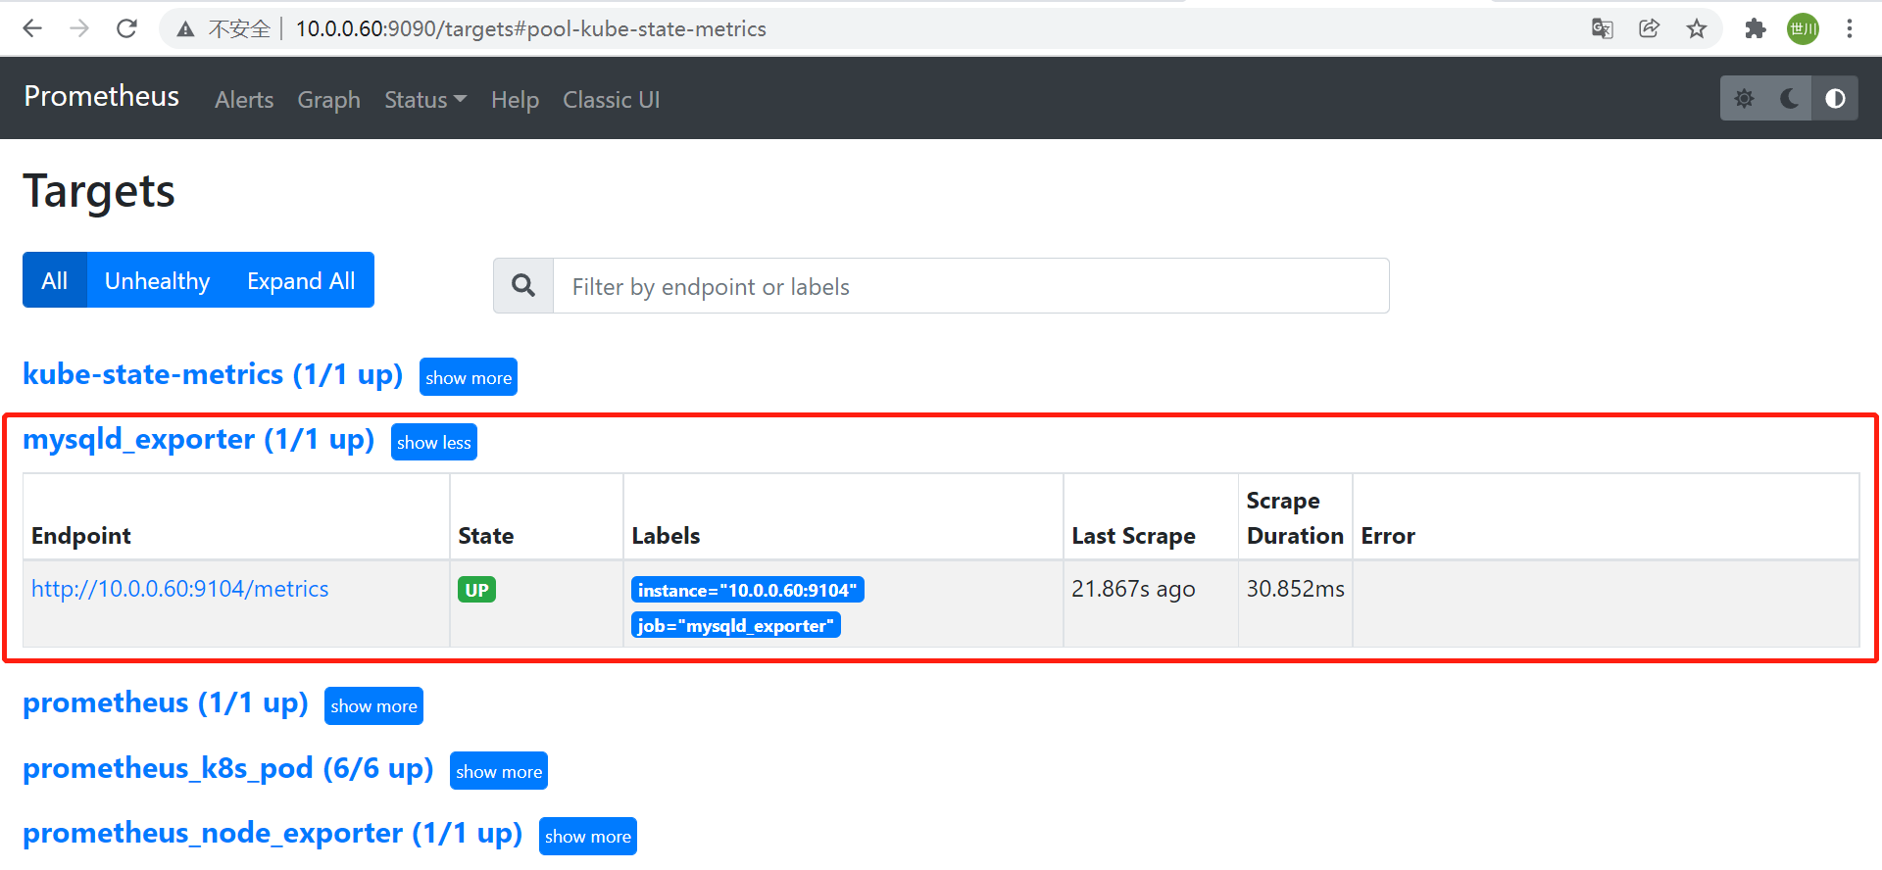Collapse mysqld_exporter with show less

click(434, 442)
